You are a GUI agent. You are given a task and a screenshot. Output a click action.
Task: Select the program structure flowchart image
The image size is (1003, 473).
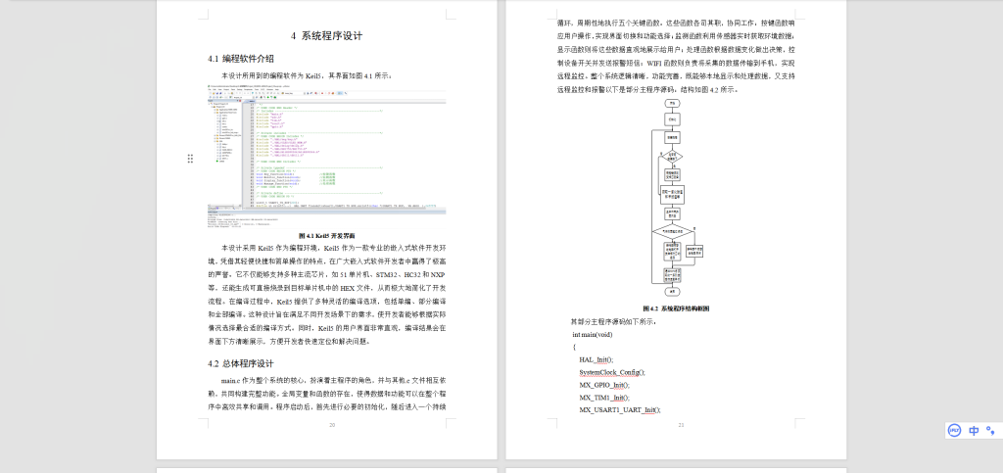point(678,199)
